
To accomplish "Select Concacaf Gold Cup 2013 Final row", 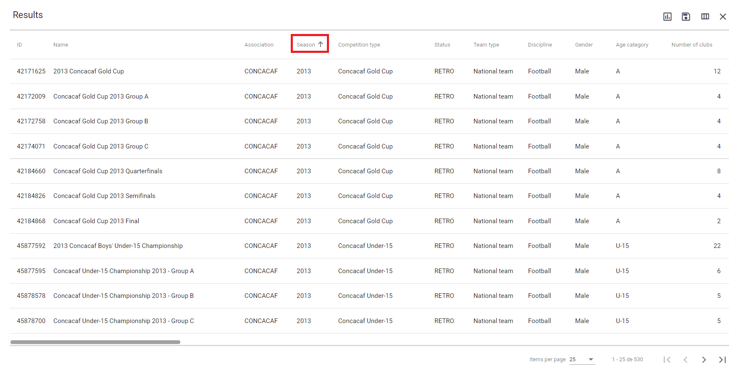I will (96, 221).
